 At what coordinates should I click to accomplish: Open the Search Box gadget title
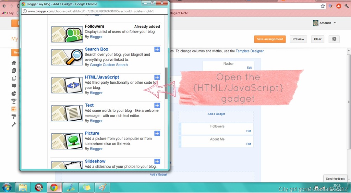(96, 49)
